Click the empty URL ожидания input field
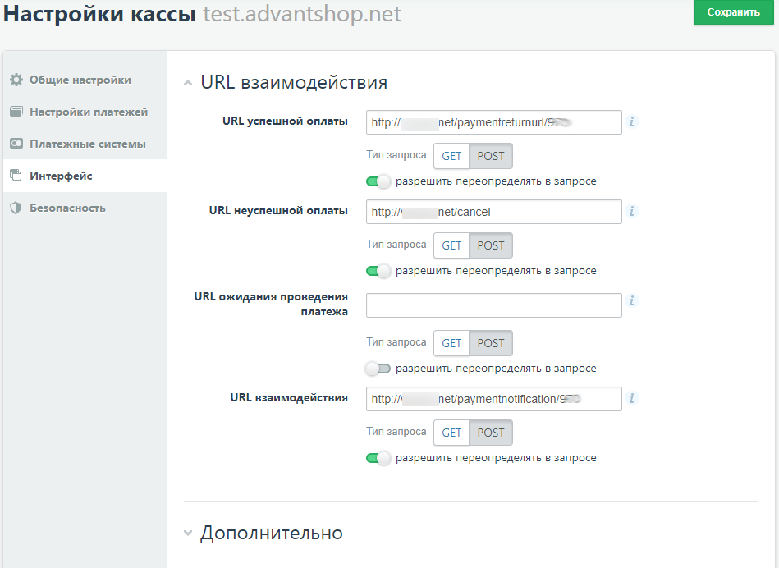Screen dimensions: 779x568 493,305
